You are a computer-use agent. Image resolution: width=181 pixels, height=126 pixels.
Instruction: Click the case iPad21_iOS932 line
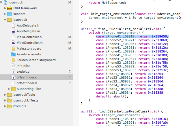pyautogui.click(x=130, y=74)
